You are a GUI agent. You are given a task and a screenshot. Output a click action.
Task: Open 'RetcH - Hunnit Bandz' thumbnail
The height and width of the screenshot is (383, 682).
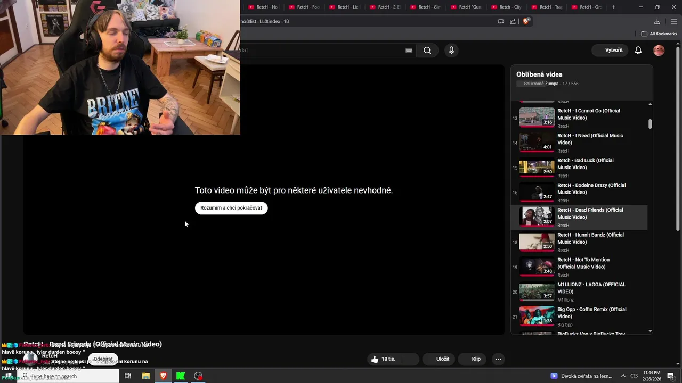[537, 242]
